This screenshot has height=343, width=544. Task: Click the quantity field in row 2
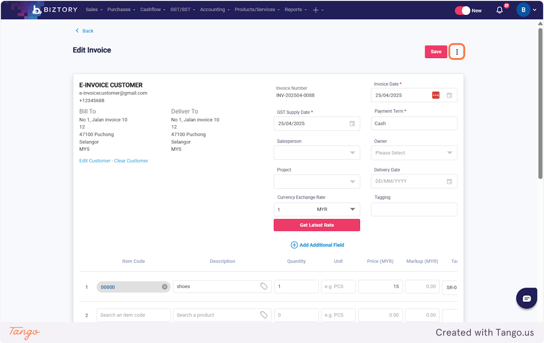[x=296, y=315]
